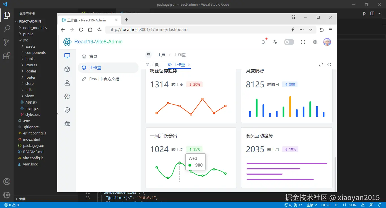Click the browser home icon

(x=90, y=30)
